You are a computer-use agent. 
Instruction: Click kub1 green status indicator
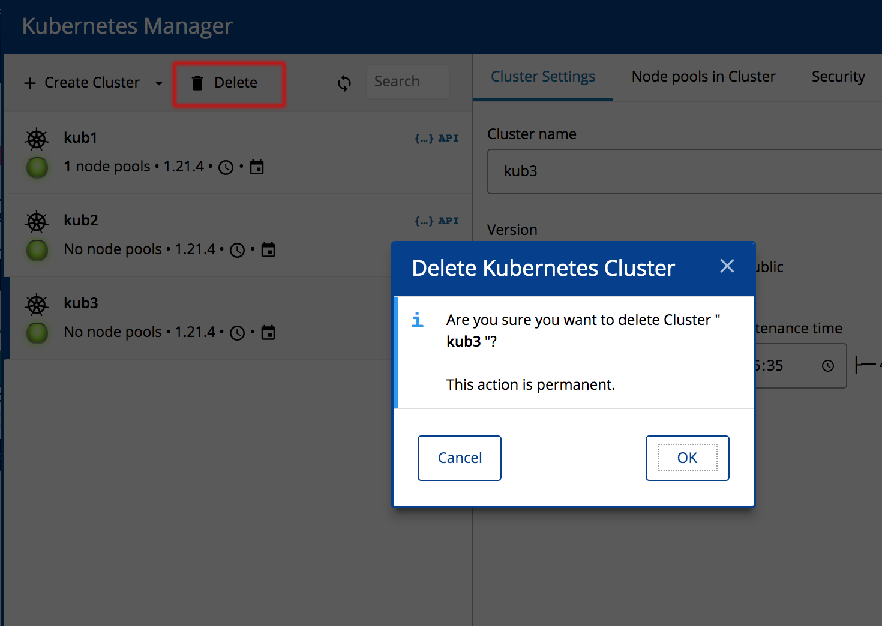[37, 167]
